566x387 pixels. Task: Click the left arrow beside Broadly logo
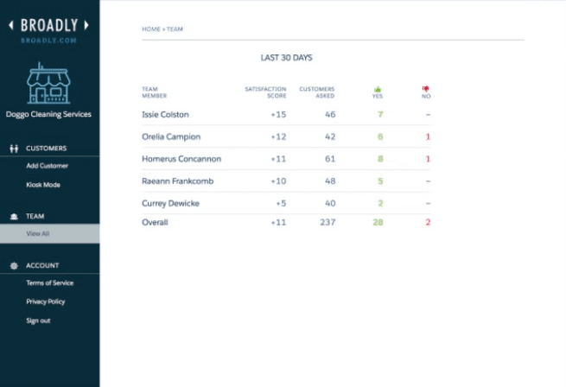tap(11, 25)
